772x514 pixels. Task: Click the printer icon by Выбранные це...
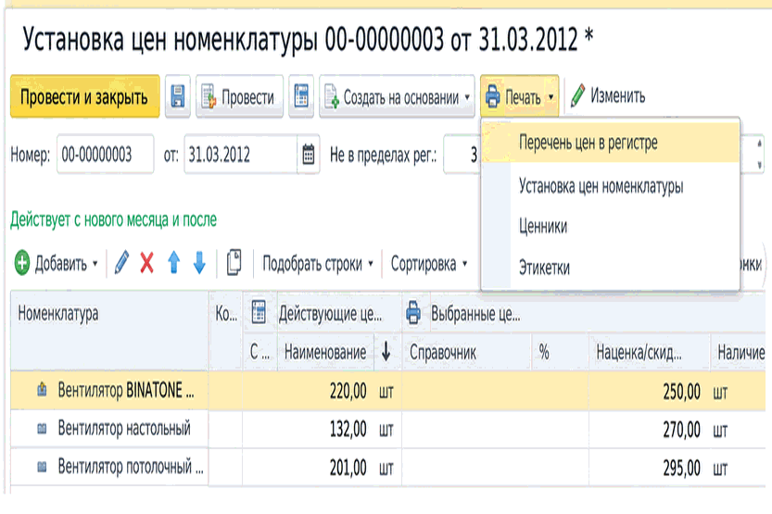[x=413, y=312]
